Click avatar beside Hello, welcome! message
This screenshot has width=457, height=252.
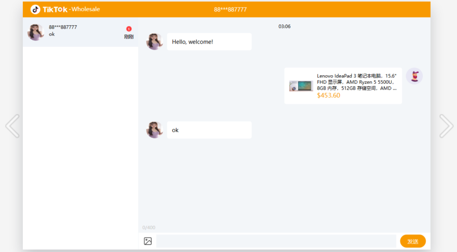(x=154, y=41)
